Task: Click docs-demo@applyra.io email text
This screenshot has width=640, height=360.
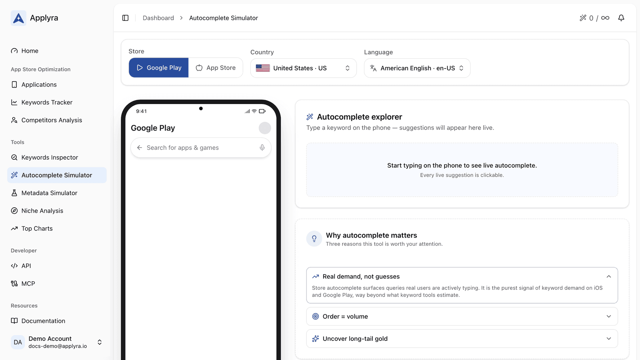Action: [x=58, y=346]
